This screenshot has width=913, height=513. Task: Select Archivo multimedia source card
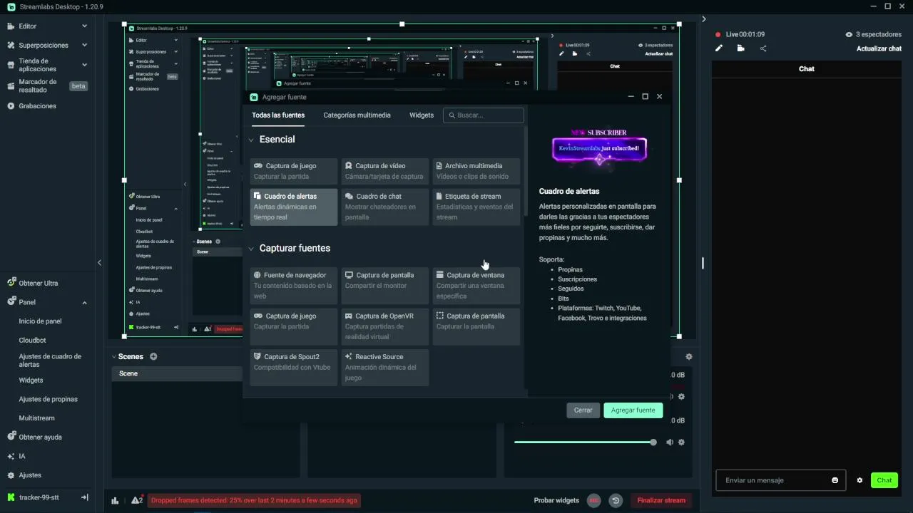point(476,171)
